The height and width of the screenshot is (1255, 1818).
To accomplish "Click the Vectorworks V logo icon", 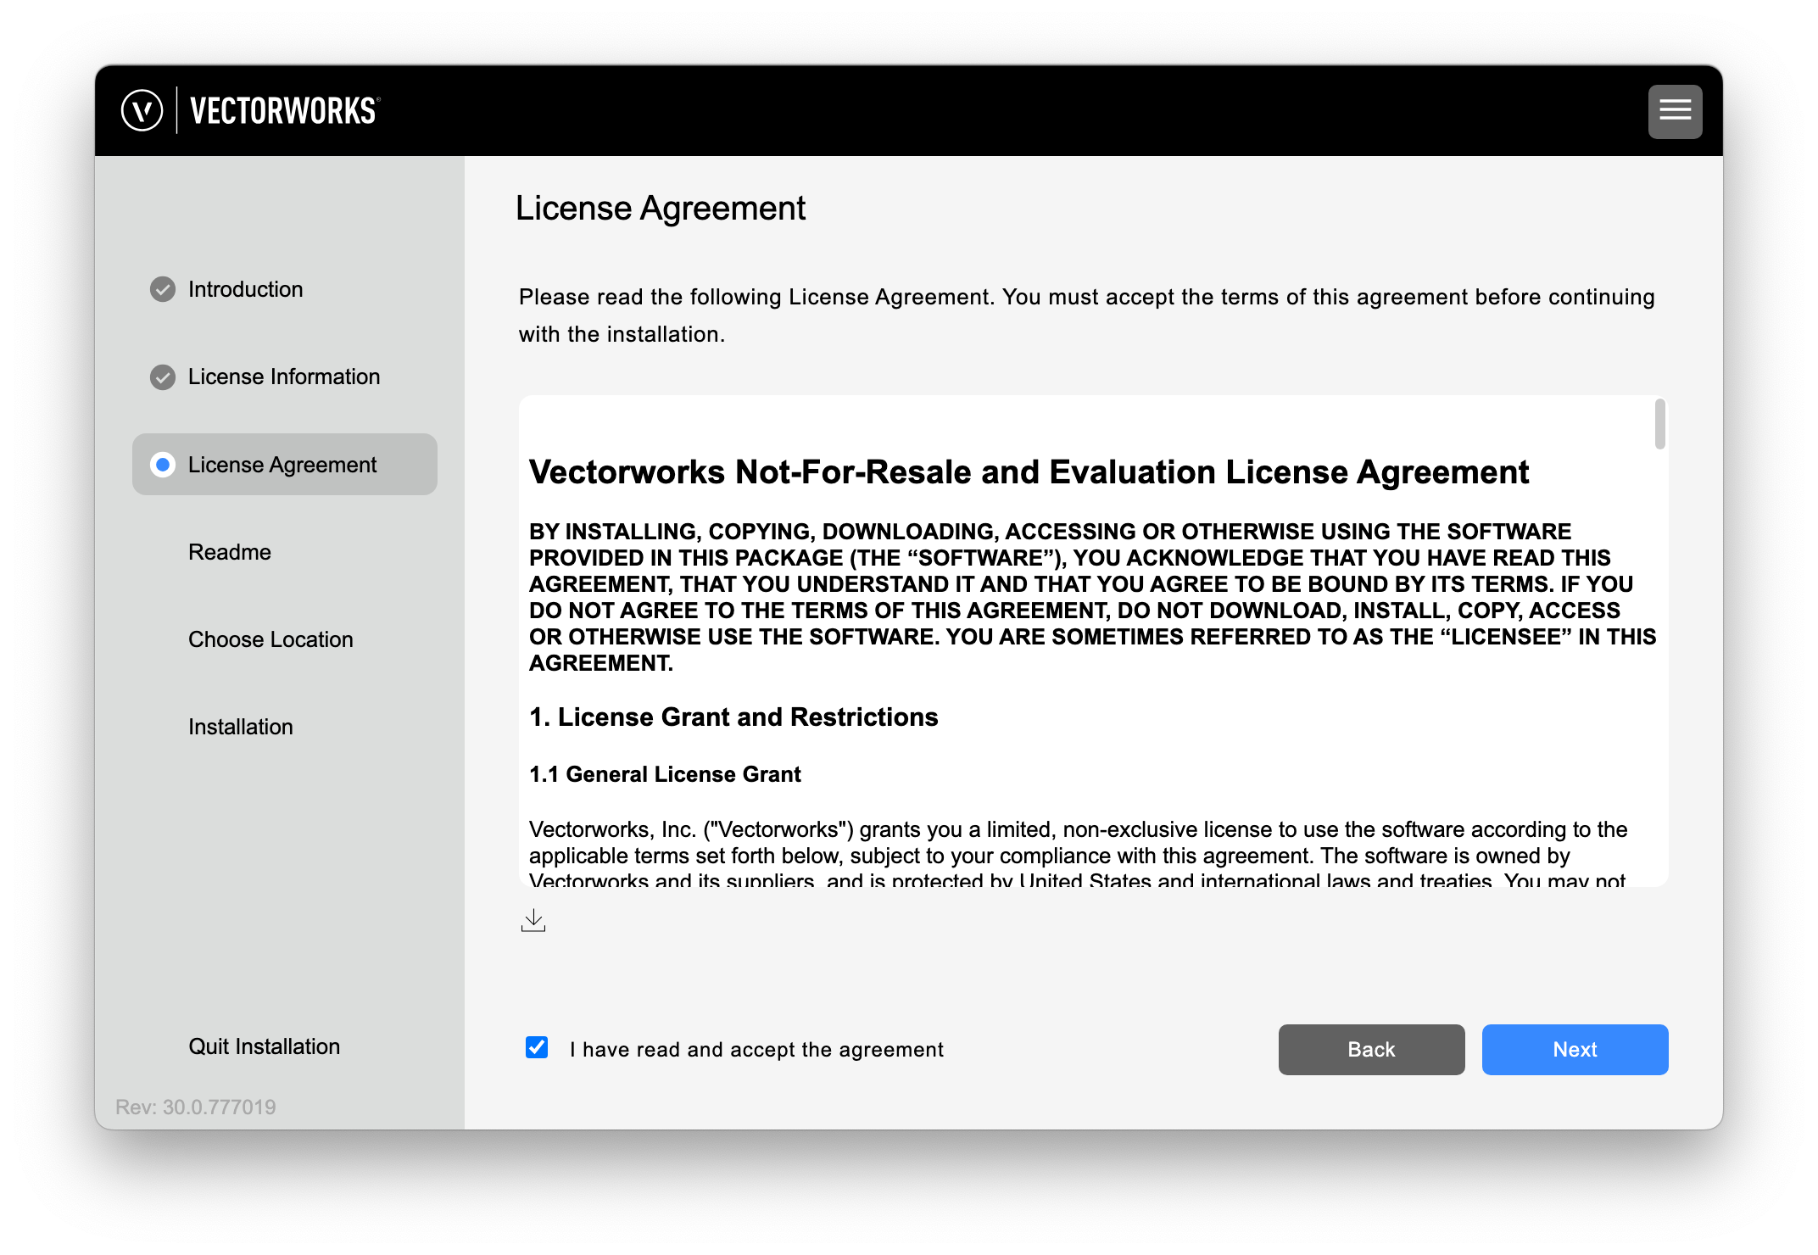I will pos(142,111).
